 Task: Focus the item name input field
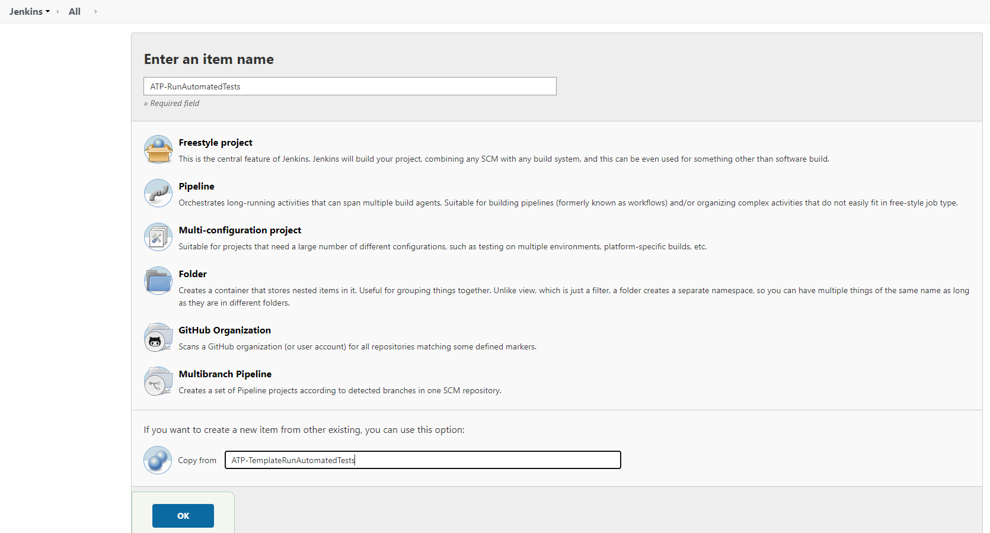tap(350, 86)
